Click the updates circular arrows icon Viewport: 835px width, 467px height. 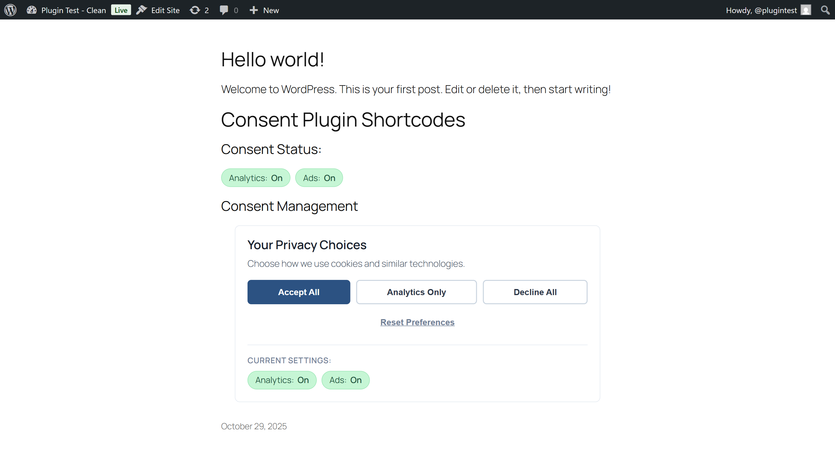195,10
